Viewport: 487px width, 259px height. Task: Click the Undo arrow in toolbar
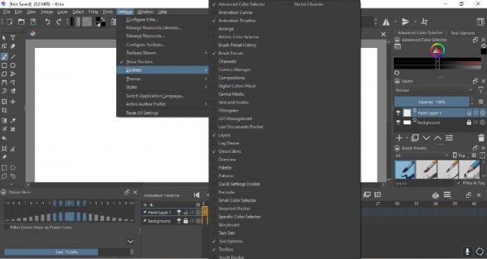pos(47,22)
